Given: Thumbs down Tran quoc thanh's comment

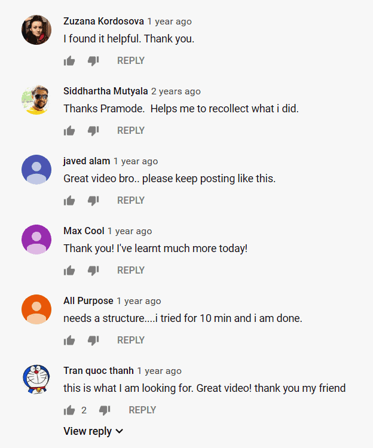Looking at the screenshot, I should click(x=105, y=410).
